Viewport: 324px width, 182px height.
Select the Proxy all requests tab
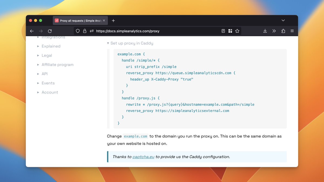(80, 20)
